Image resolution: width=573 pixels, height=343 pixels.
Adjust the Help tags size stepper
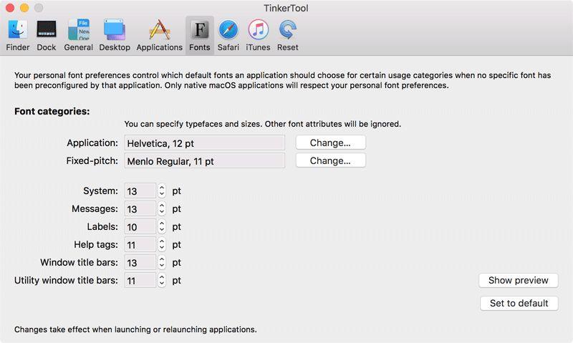coord(162,245)
